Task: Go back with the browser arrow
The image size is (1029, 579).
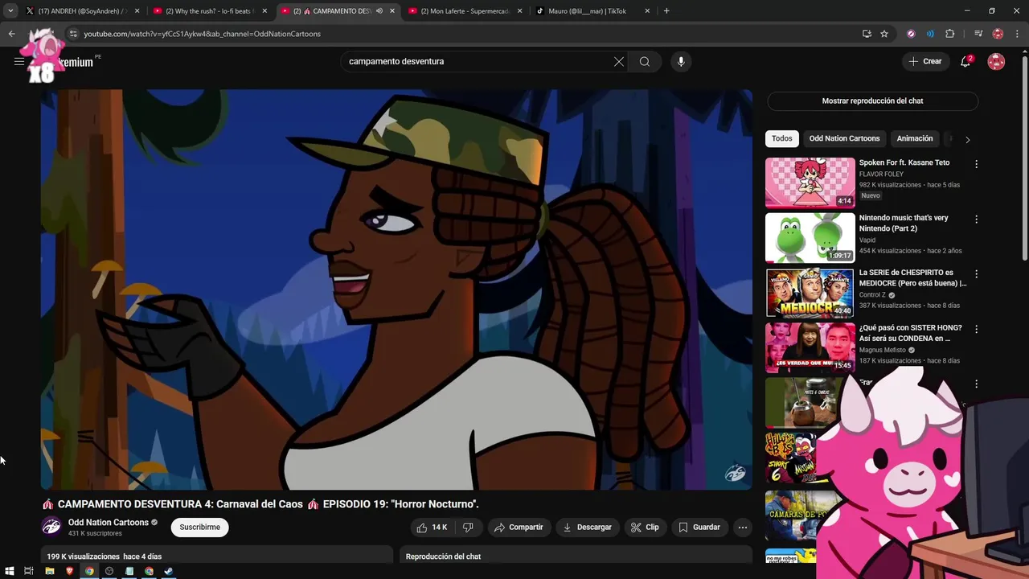Action: click(x=11, y=34)
